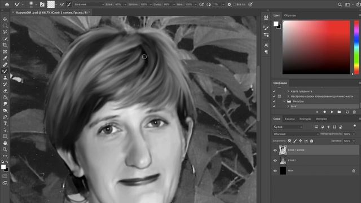Click trash icon in Operations panel
The image size is (361, 203).
[354, 112]
